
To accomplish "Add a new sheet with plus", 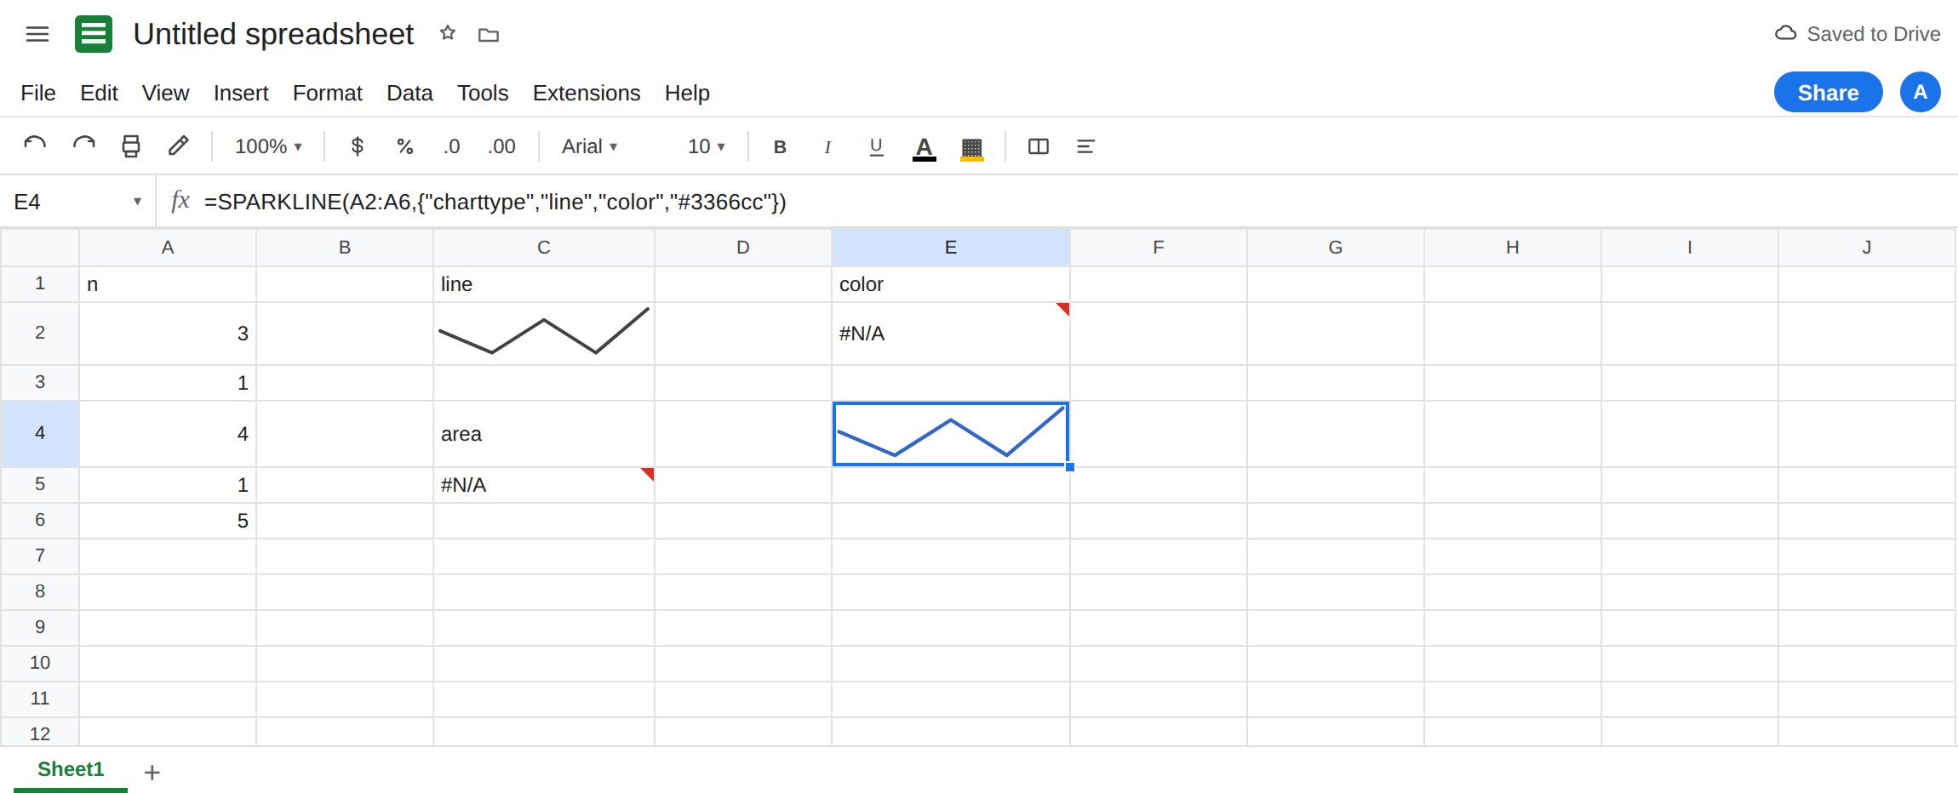I will tap(152, 772).
